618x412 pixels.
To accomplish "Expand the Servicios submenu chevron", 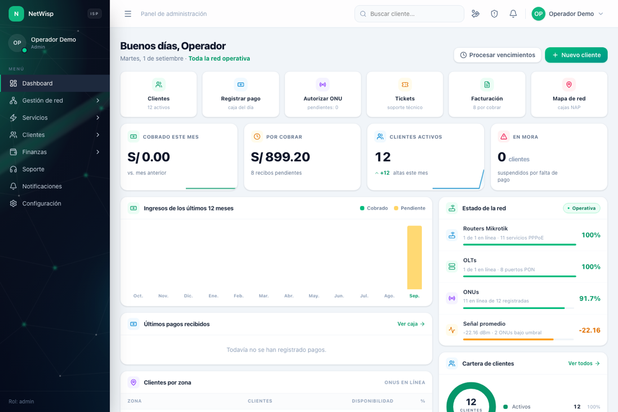I will point(98,117).
